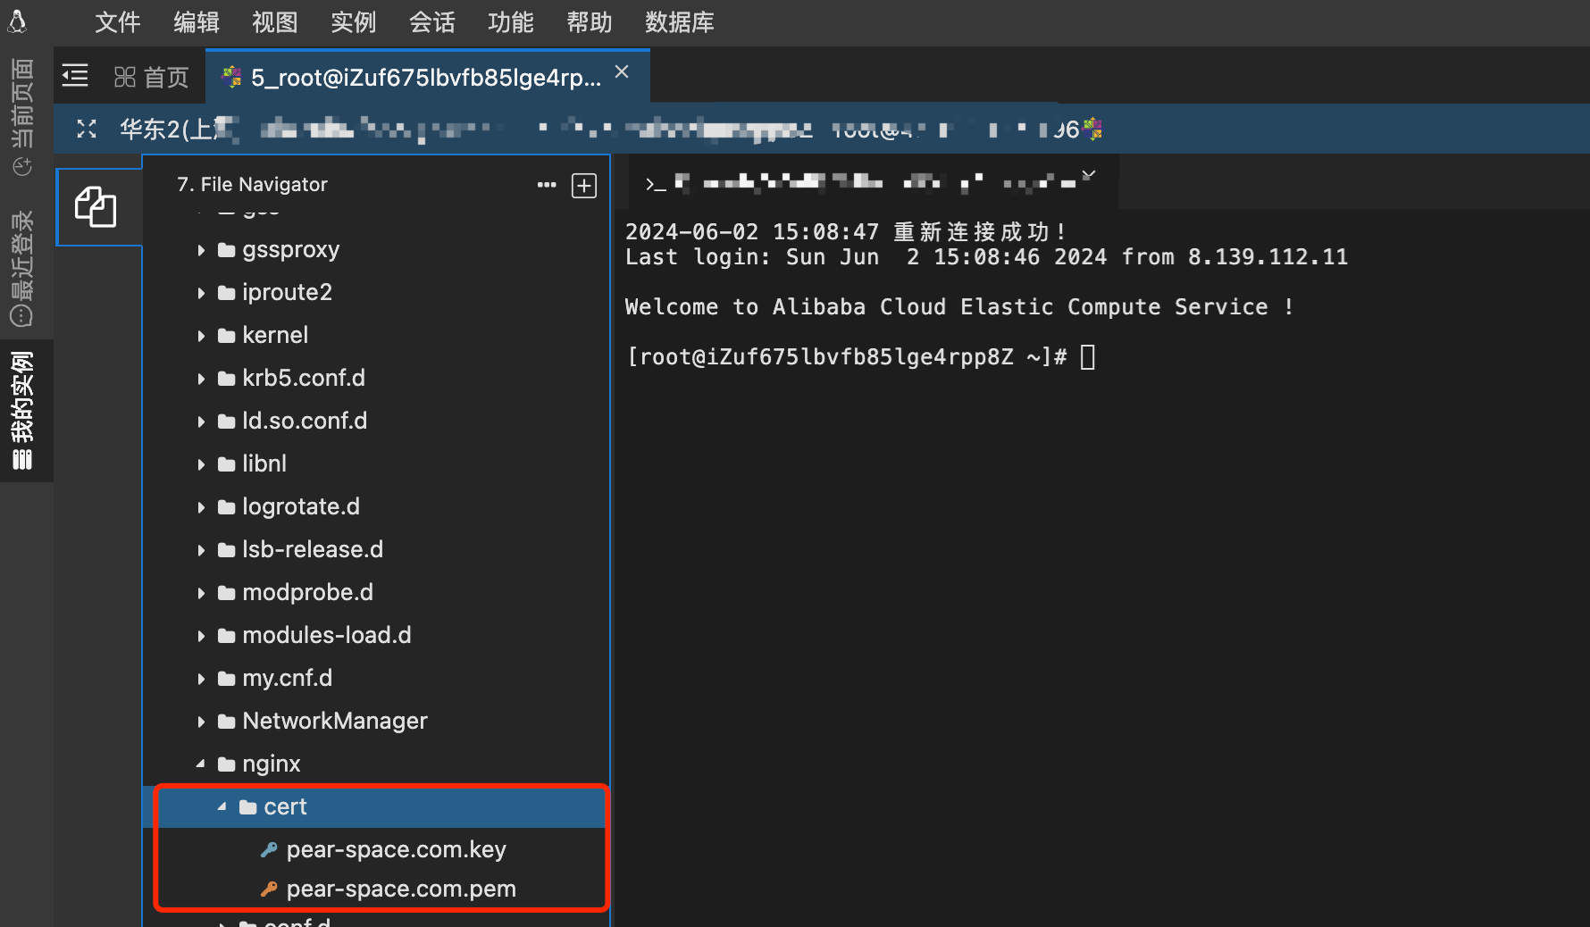
Task: Click the File Navigator panel title
Action: point(252,184)
